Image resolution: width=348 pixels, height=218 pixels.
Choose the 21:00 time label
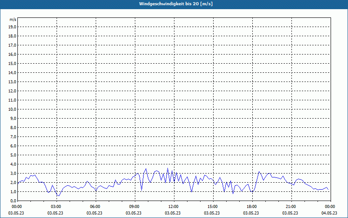click(x=291, y=207)
